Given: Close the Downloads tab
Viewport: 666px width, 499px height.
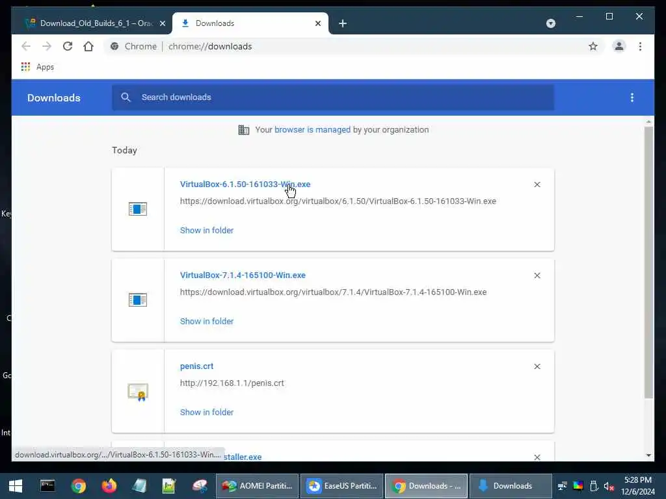Looking at the screenshot, I should point(317,23).
